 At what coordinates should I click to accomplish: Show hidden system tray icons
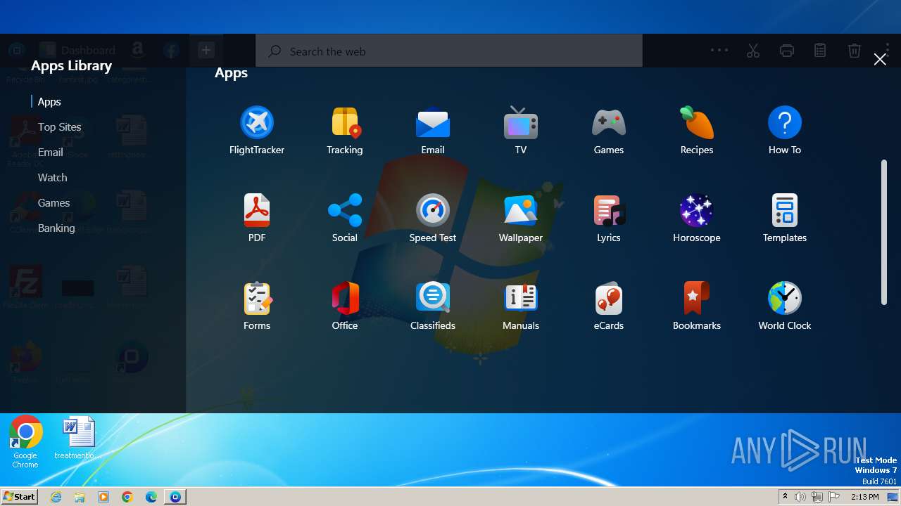coord(785,497)
